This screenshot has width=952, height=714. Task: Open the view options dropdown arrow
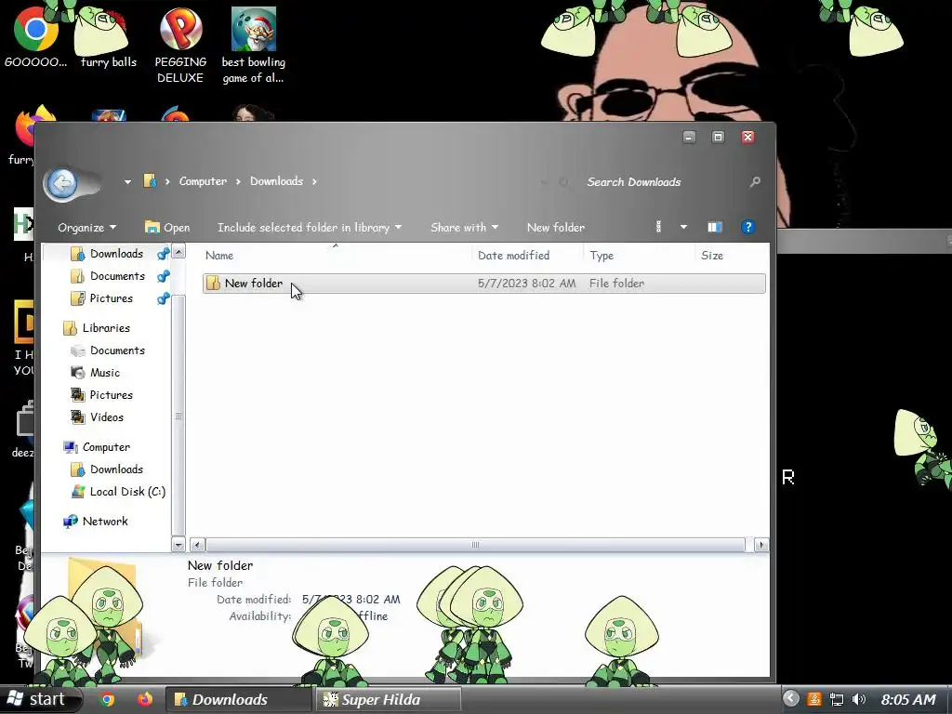coord(683,227)
